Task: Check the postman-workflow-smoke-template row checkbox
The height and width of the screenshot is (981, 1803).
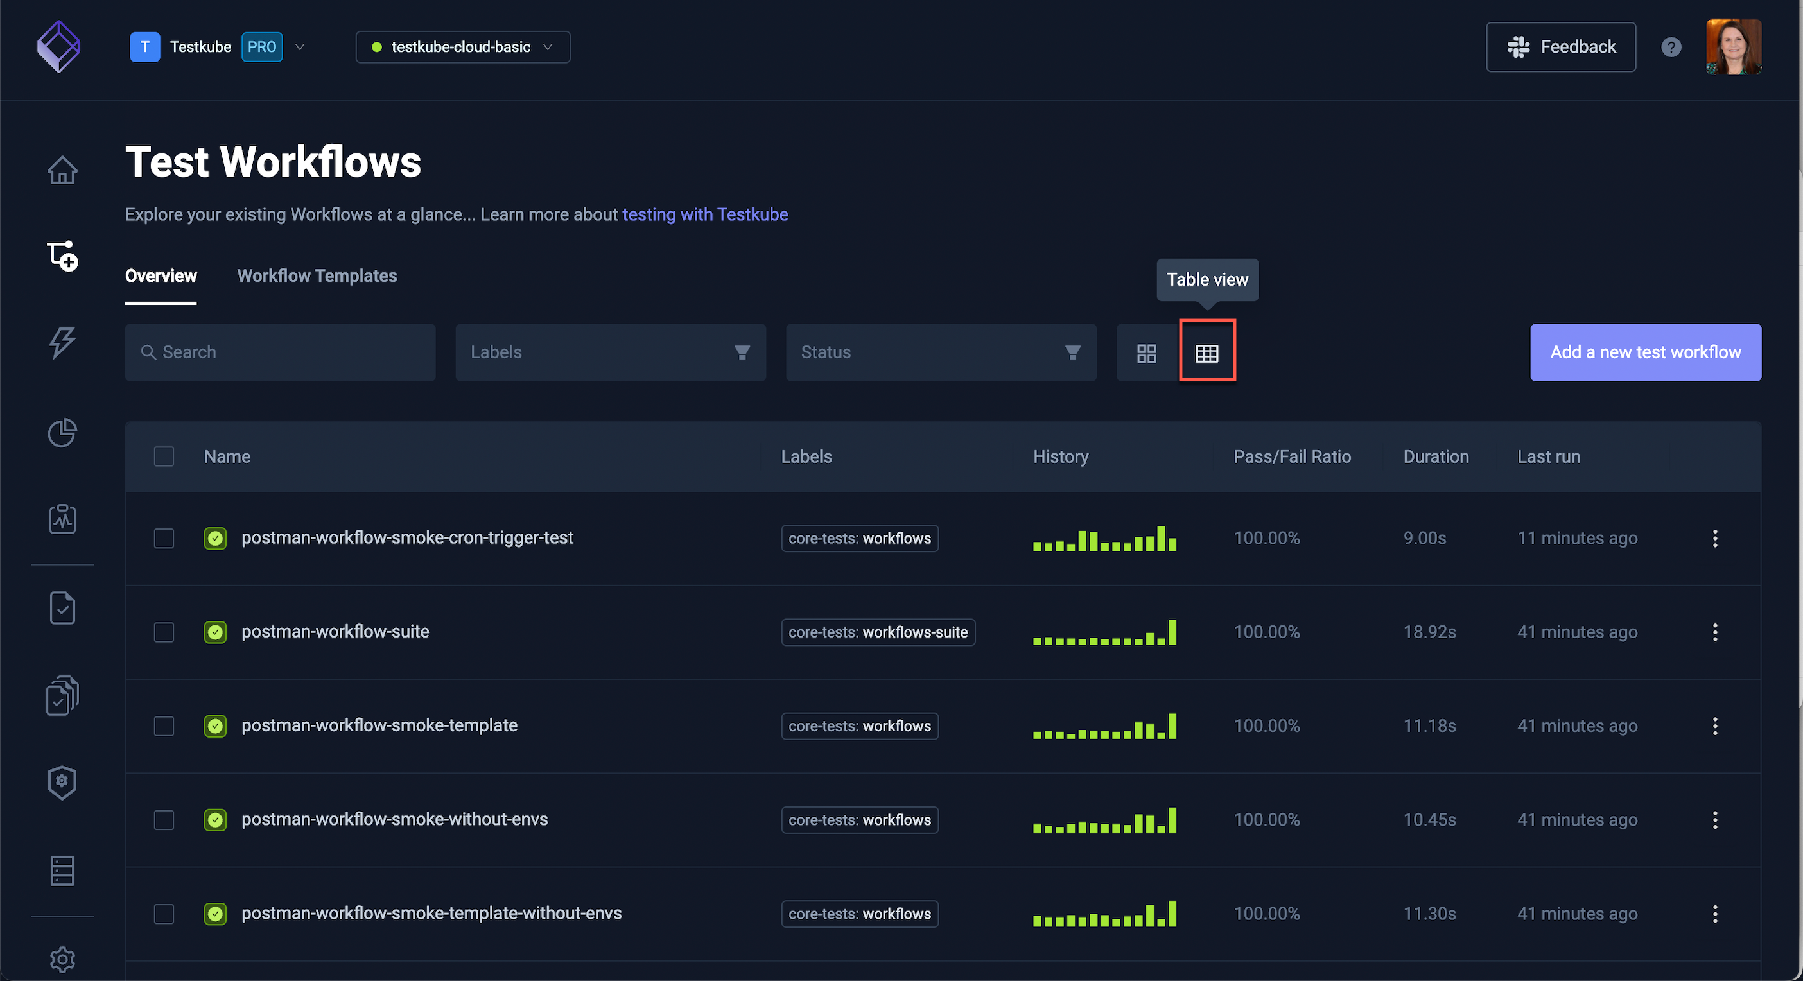Action: (x=164, y=725)
